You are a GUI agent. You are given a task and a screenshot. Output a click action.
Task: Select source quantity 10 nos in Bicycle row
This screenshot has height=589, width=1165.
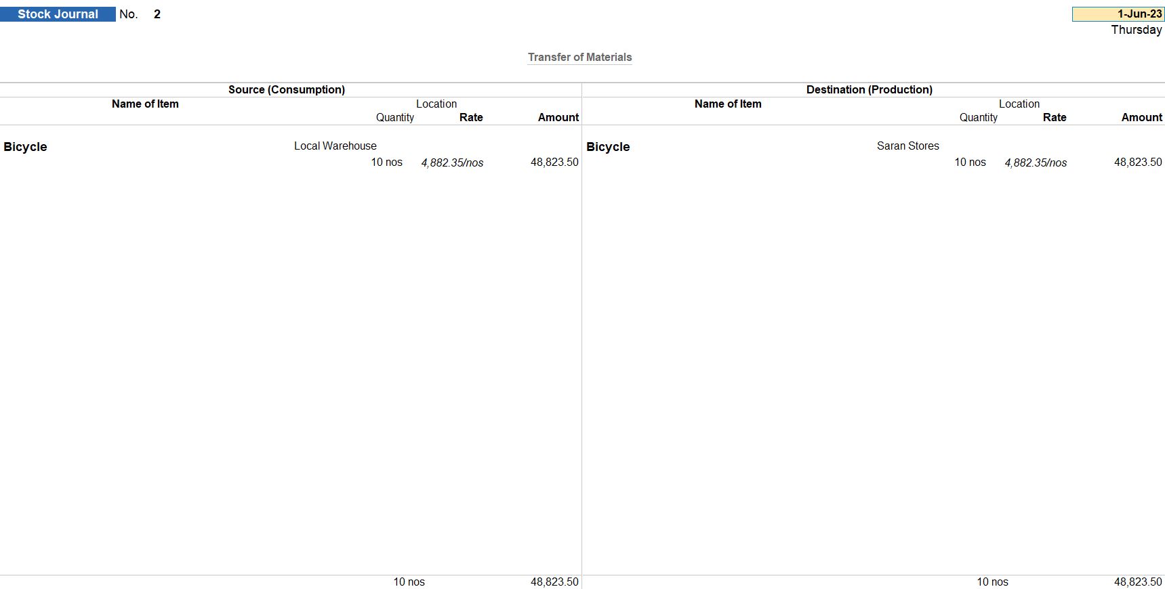tap(387, 162)
